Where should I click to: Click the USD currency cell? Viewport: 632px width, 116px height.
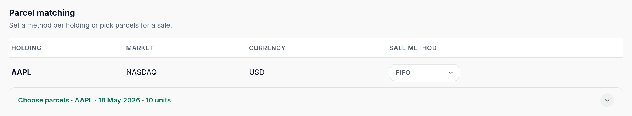[x=256, y=72]
